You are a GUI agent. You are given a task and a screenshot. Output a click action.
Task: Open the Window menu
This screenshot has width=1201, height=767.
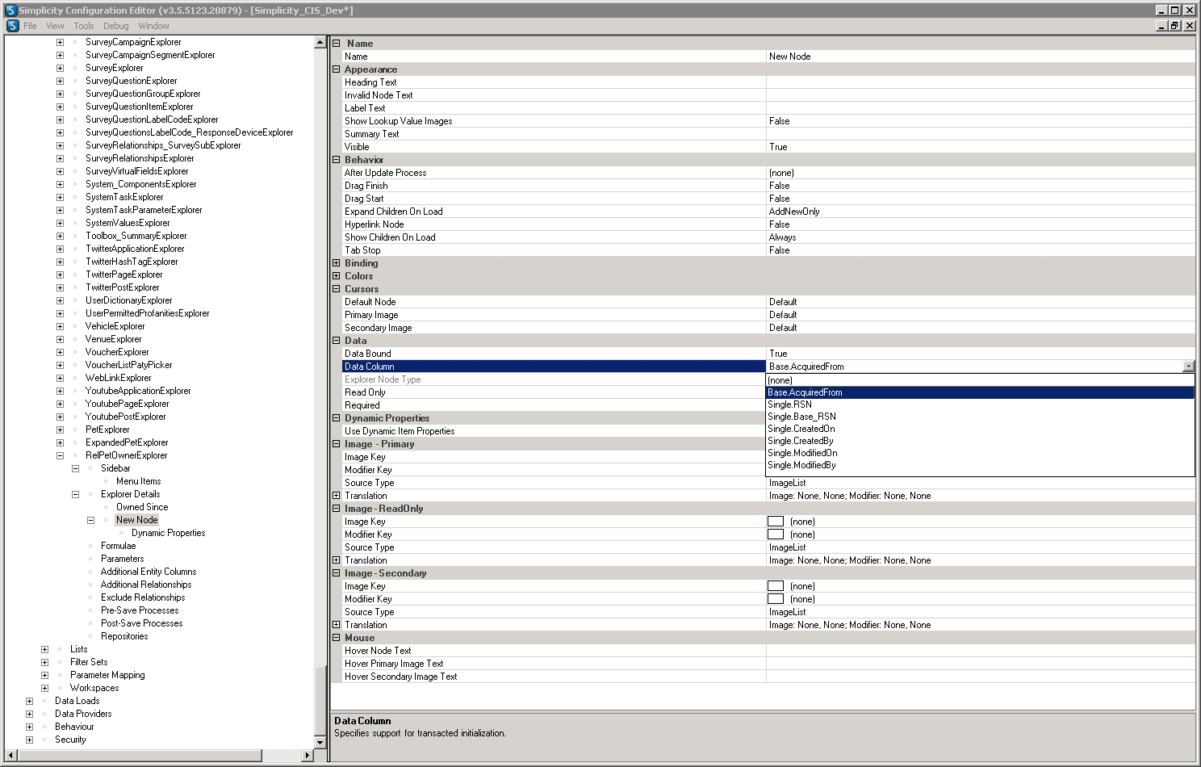153,26
